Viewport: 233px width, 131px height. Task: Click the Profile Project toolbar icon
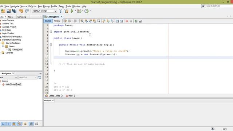[x=87, y=11]
